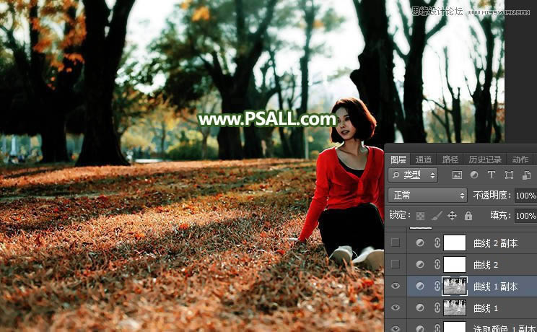Click the shape layer filter icon

[x=509, y=175]
